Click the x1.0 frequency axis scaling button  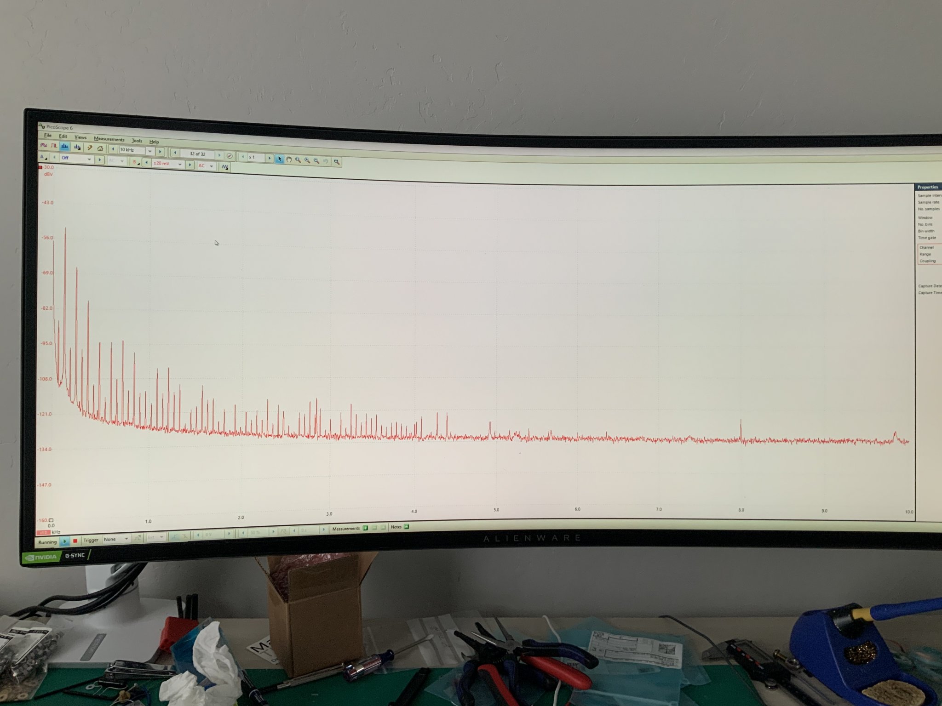click(x=43, y=533)
